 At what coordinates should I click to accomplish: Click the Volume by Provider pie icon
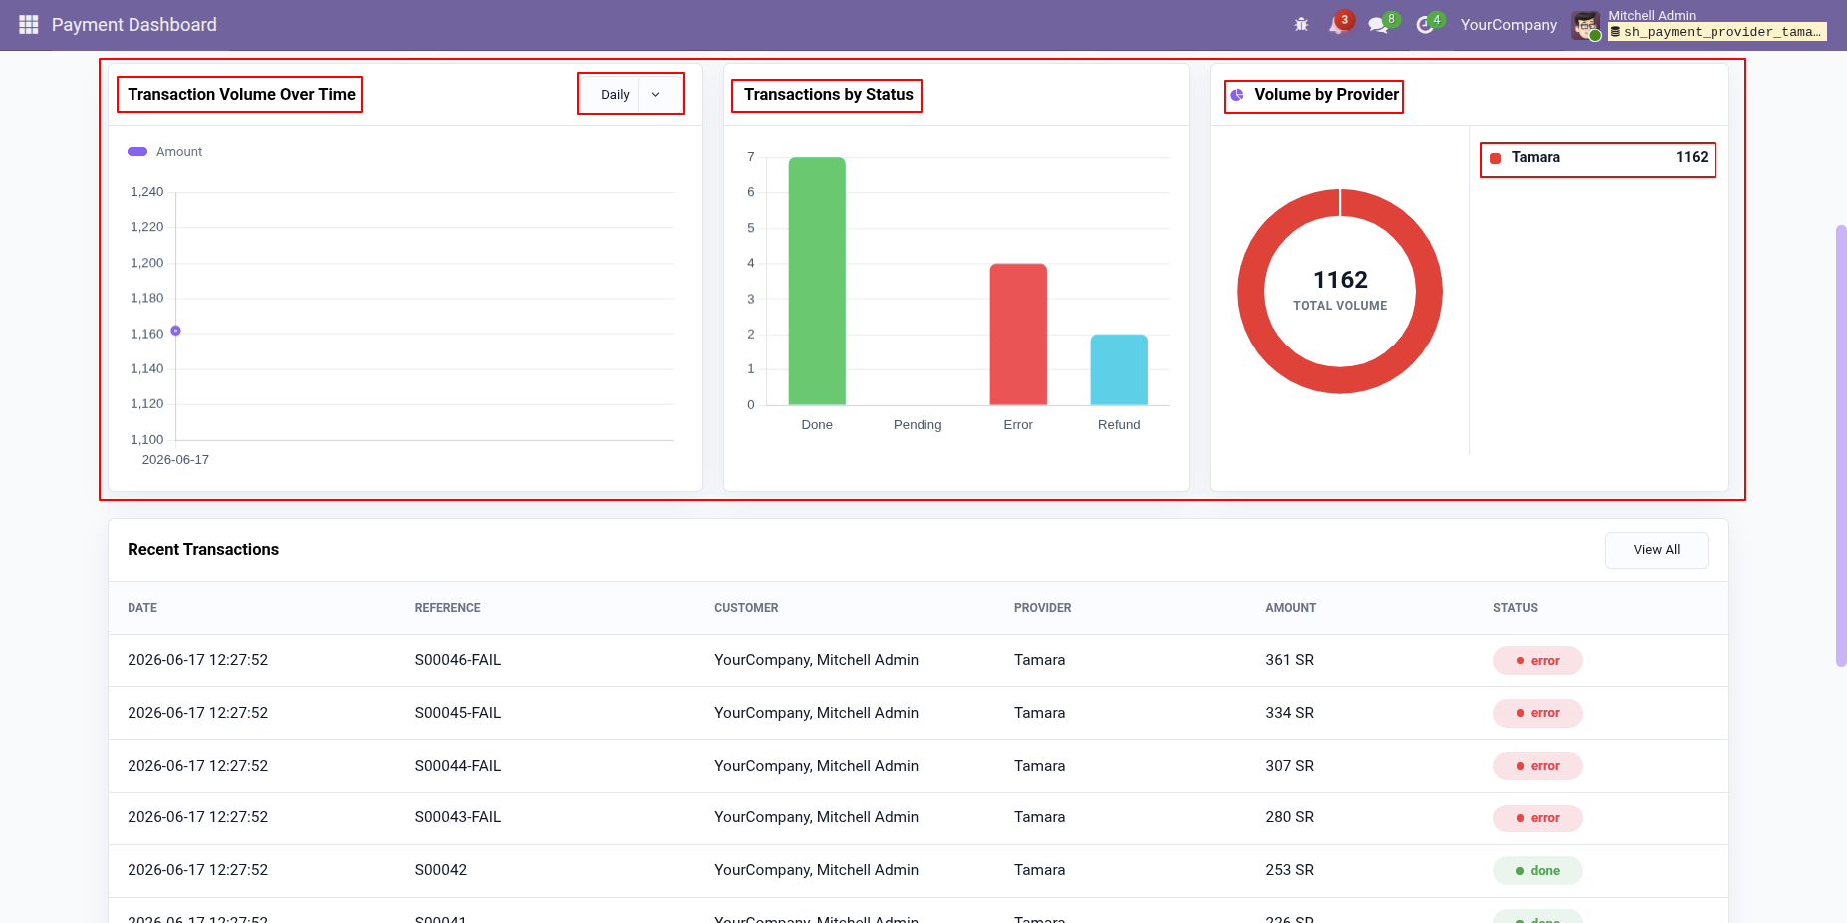click(x=1237, y=95)
